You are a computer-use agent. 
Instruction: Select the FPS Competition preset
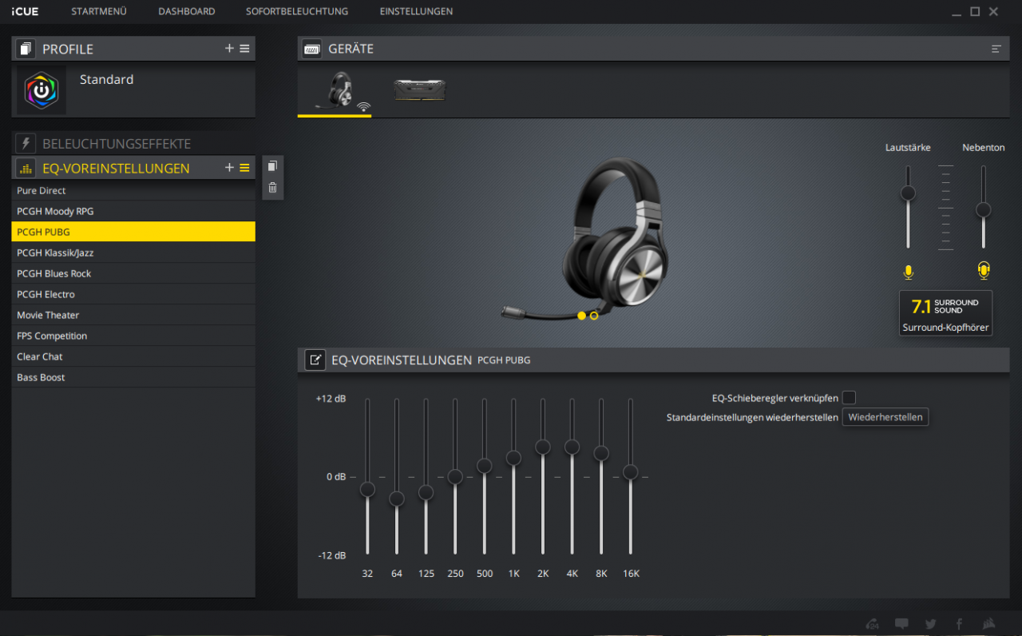[x=133, y=336]
